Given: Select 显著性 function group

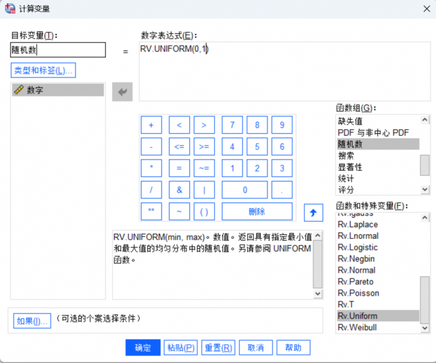Looking at the screenshot, I should [378, 167].
